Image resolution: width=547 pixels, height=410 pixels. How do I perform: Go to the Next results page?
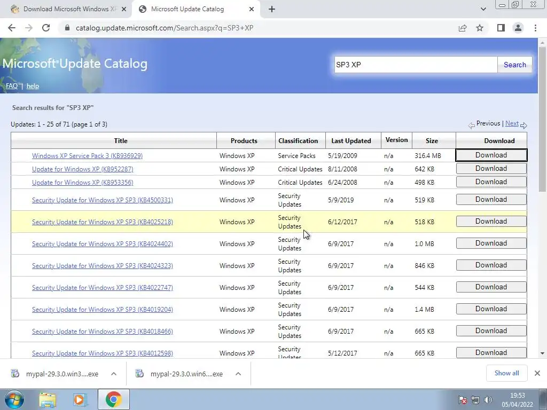(512, 123)
